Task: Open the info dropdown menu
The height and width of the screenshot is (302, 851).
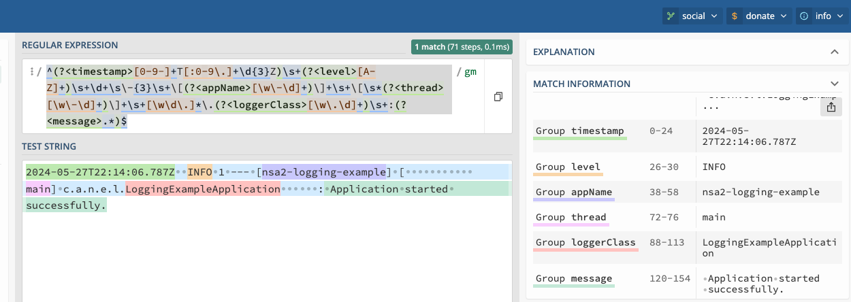Action: pyautogui.click(x=823, y=16)
